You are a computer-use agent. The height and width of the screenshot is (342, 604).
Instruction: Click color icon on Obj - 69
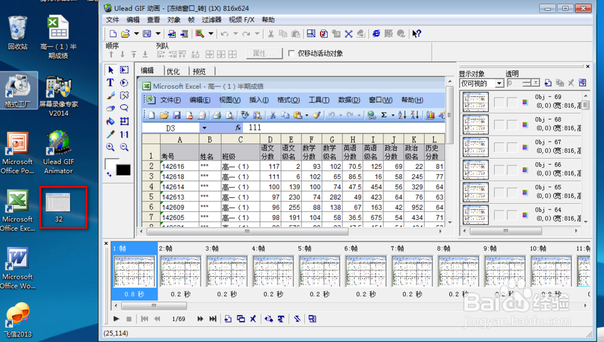pyautogui.click(x=525, y=103)
